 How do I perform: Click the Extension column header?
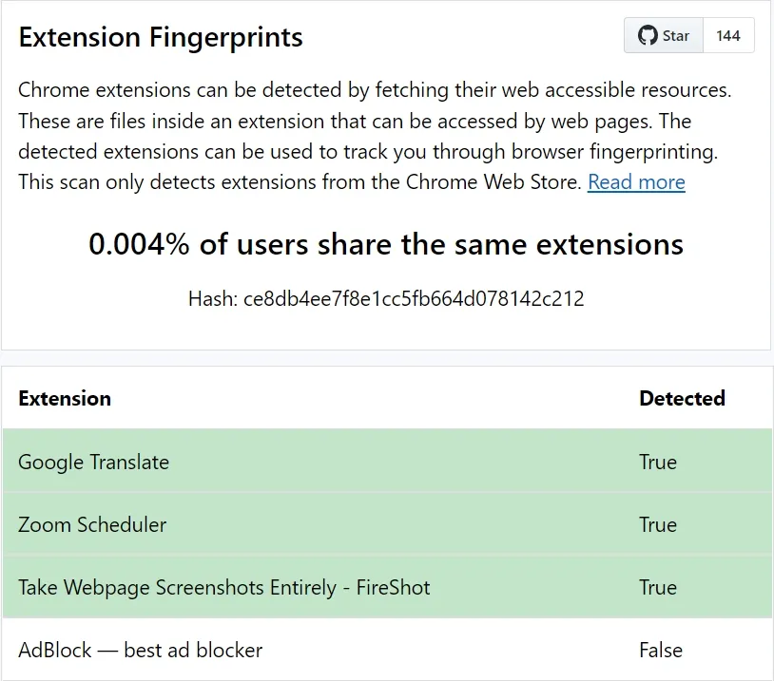coord(65,399)
